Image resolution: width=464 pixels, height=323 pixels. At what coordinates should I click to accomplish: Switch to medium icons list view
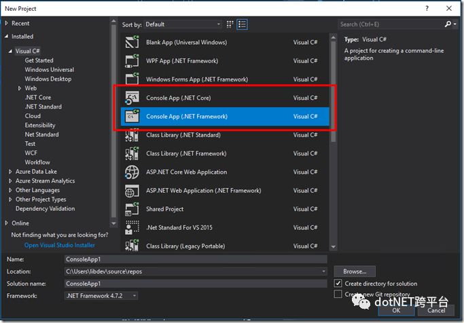(242, 24)
